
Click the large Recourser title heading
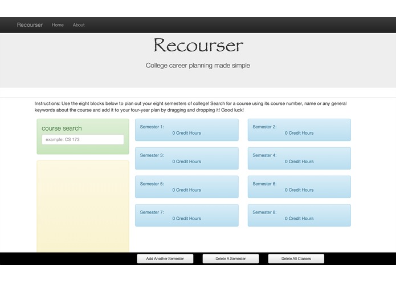[x=198, y=45]
